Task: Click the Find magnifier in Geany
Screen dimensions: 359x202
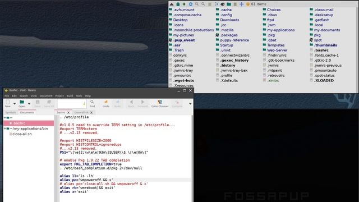Action: pos(92,103)
